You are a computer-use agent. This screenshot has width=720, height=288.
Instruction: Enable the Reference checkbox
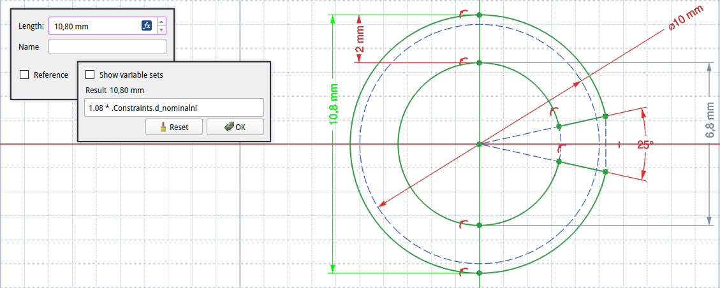click(x=25, y=75)
